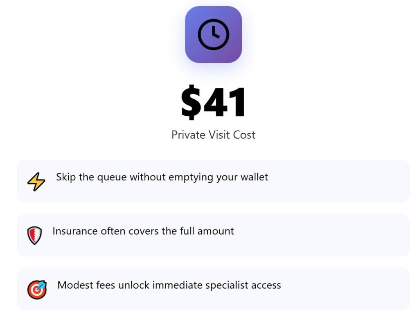Image resolution: width=419 pixels, height=328 pixels.
Task: Click the lightning bolt icon
Action: click(x=36, y=182)
